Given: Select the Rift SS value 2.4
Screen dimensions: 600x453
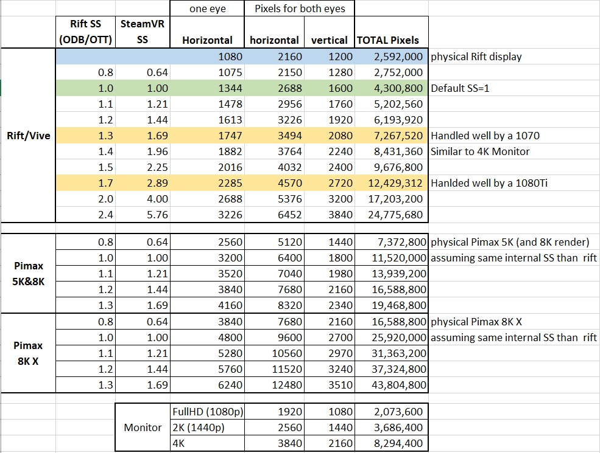Looking at the screenshot, I should pos(85,215).
